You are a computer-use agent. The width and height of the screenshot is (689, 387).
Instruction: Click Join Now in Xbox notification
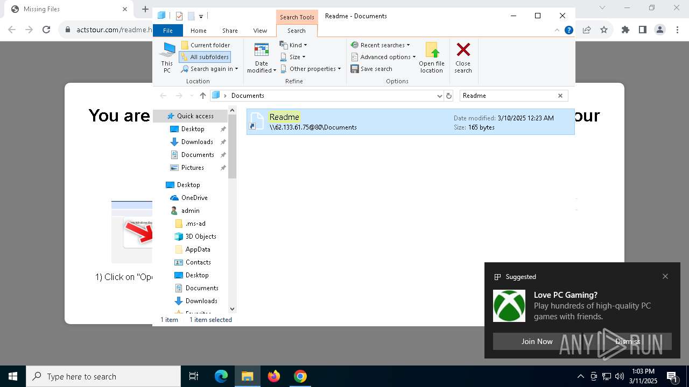pos(537,341)
